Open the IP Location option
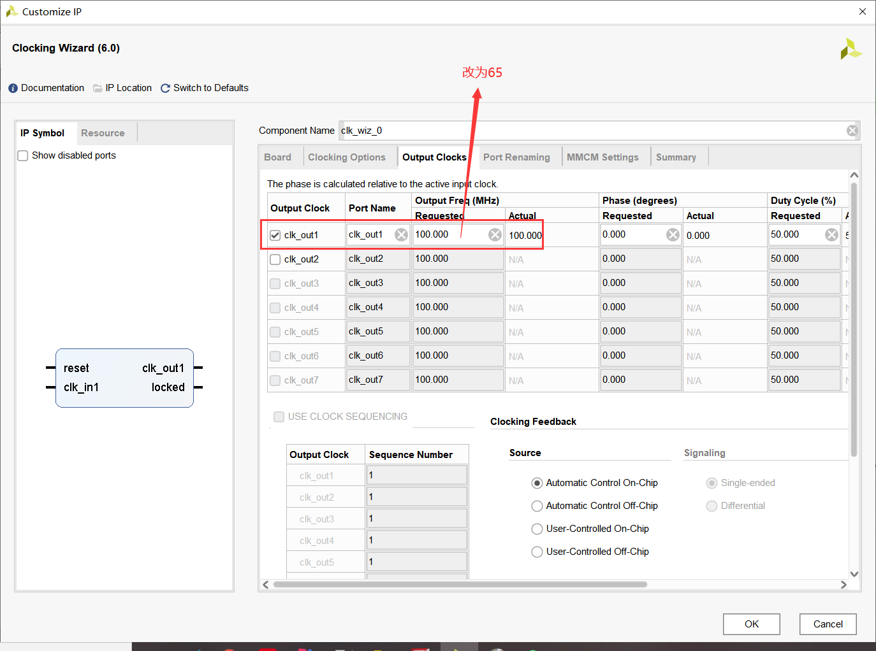Viewport: 876px width, 651px height. [128, 88]
